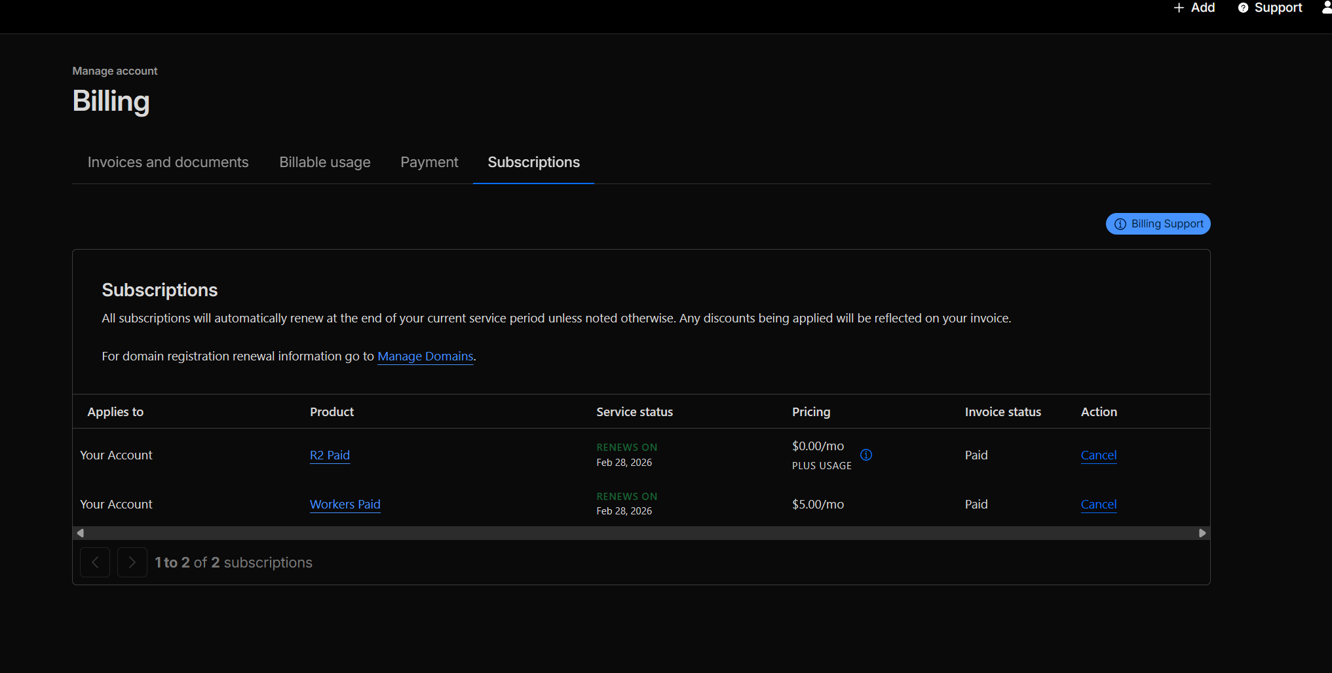Image resolution: width=1332 pixels, height=673 pixels.
Task: Open the R2 Paid product link
Action: coord(330,455)
